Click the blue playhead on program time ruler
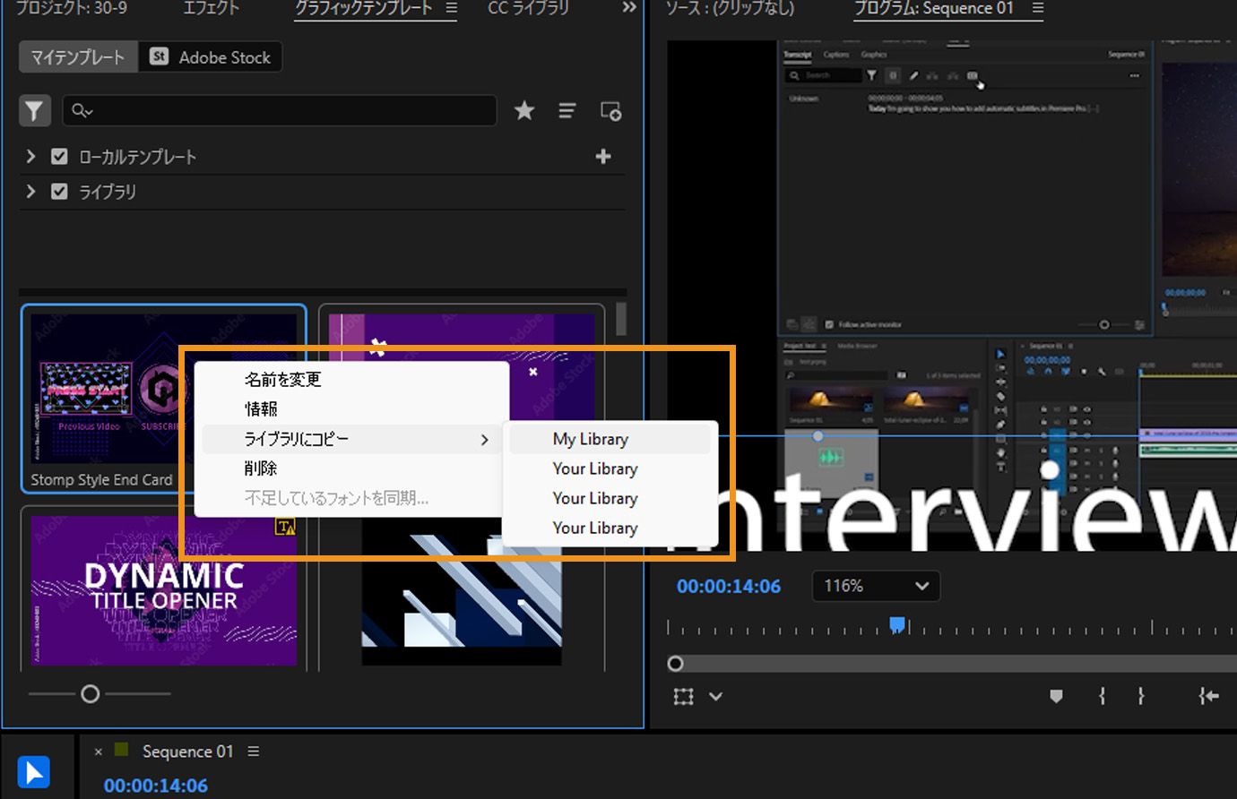Screen dimensions: 1237x799 pyautogui.click(x=896, y=624)
